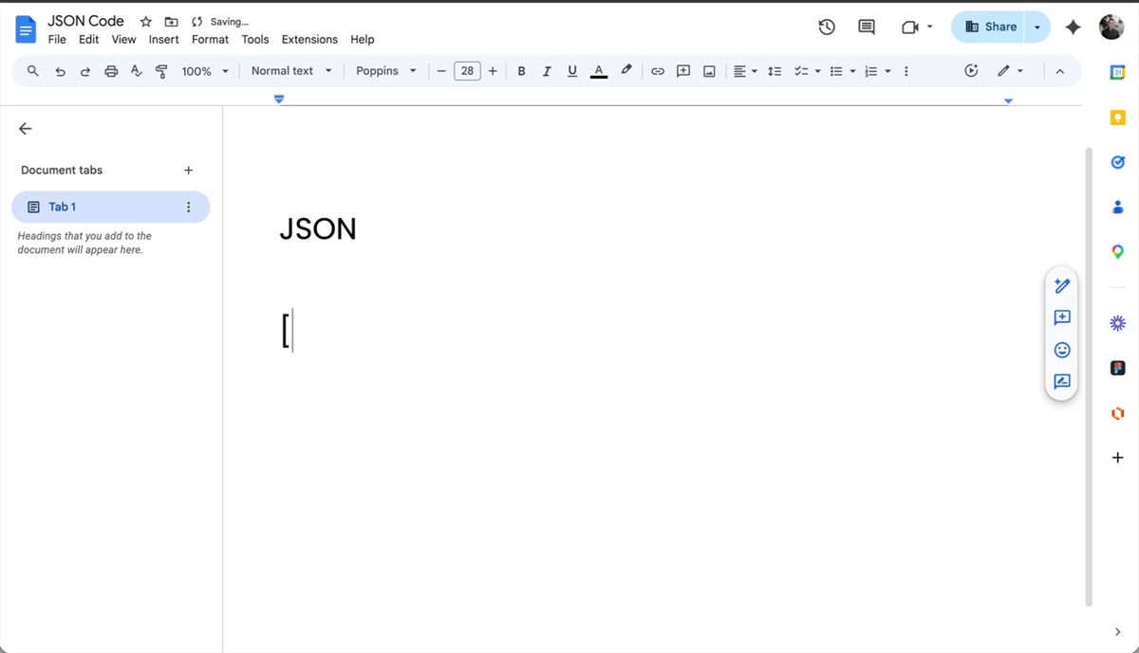Toggle italic formatting
The height and width of the screenshot is (653, 1139).
coord(547,70)
